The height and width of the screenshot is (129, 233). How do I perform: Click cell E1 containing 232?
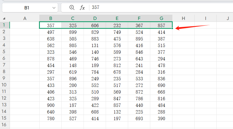pos(117,25)
